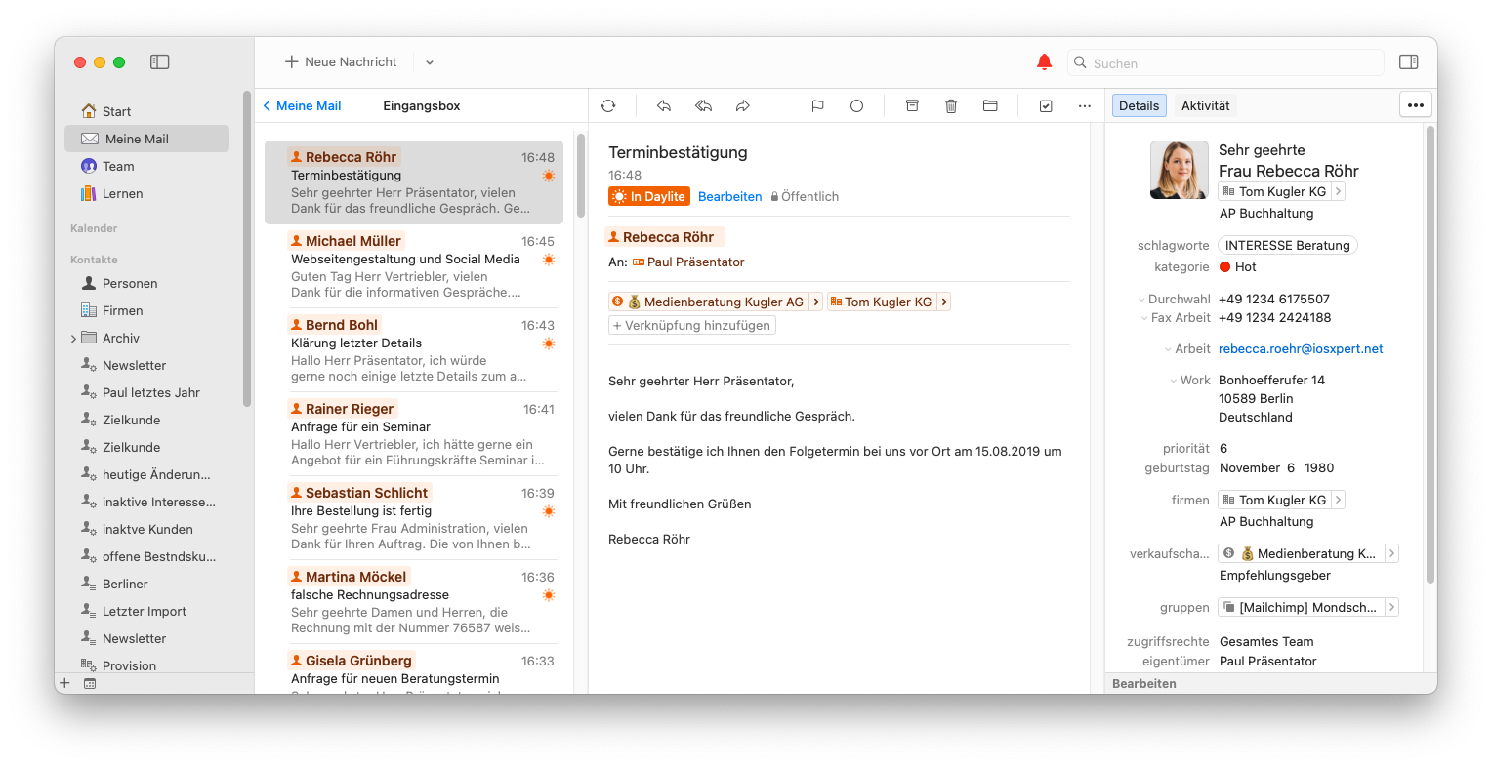Open inaktve Kunden list
The height and width of the screenshot is (766, 1492).
tap(146, 529)
